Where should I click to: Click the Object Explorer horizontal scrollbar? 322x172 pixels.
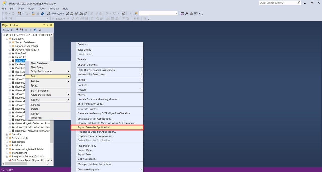point(26,164)
